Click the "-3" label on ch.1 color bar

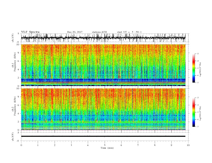pos(198,54)
